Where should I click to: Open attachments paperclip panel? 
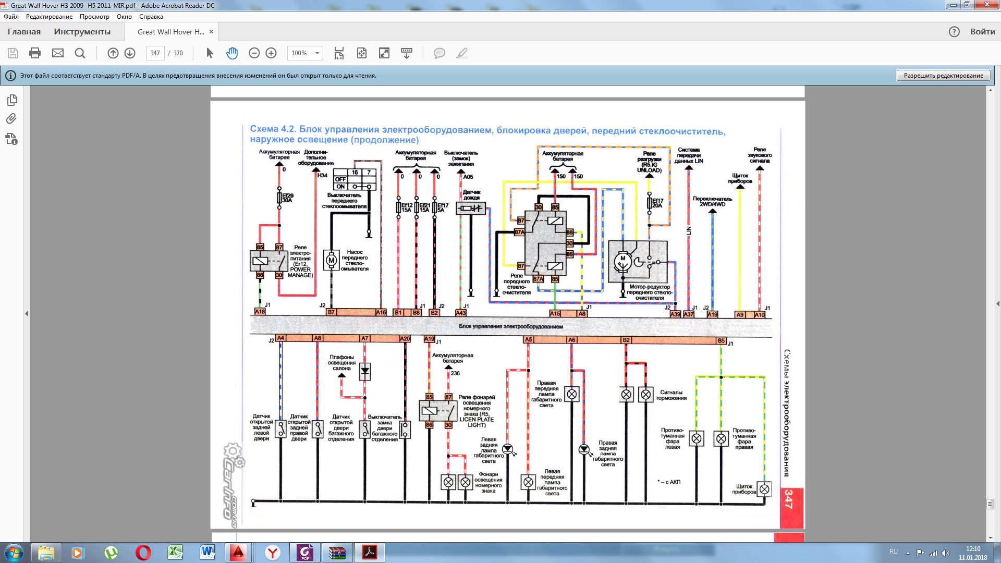[11, 119]
